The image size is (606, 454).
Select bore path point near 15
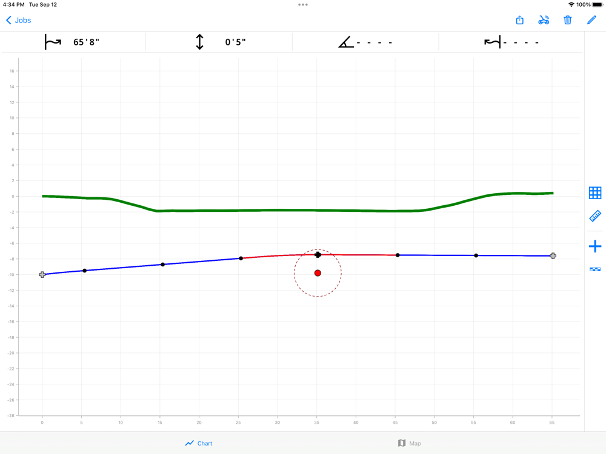point(162,265)
